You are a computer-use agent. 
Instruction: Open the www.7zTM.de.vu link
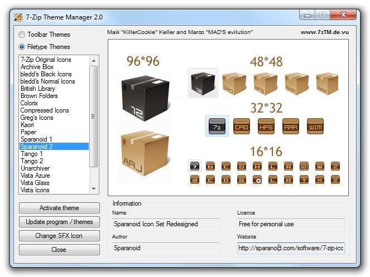click(x=325, y=32)
